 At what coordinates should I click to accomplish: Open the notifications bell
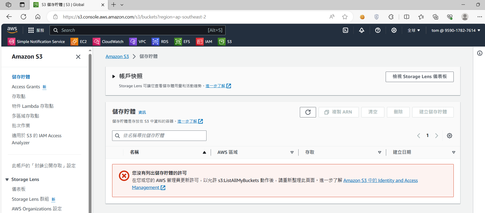pyautogui.click(x=362, y=30)
